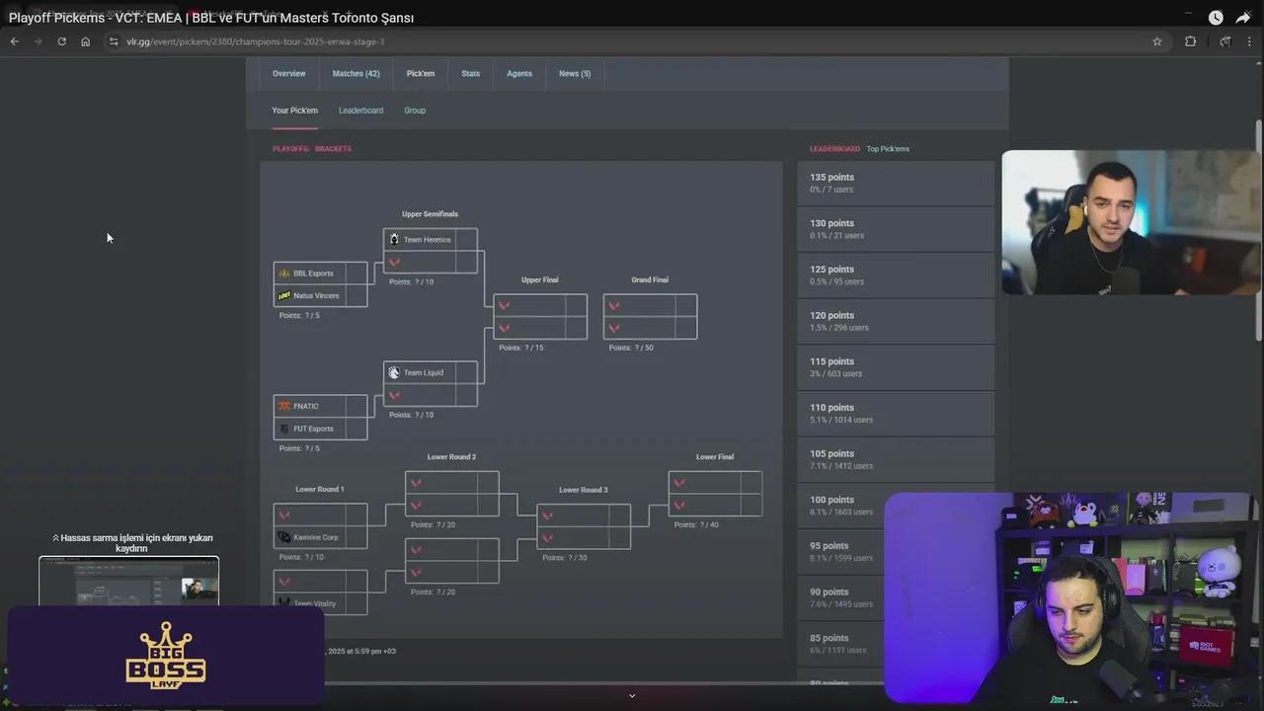The height and width of the screenshot is (711, 1264).
Task: Pick the Team Heretics logo slot
Action: (394, 240)
